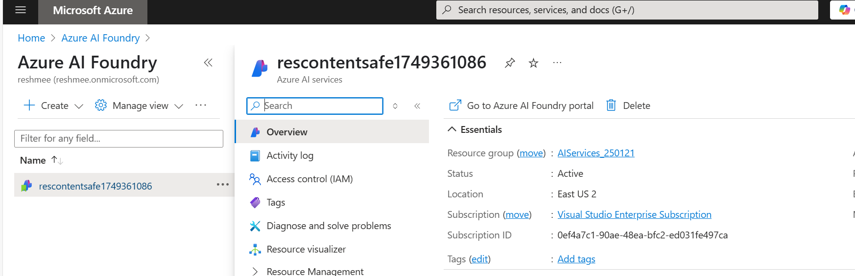Screen dimensions: 855x276
Task: Open the Create dropdown arrow
Action: (x=79, y=106)
